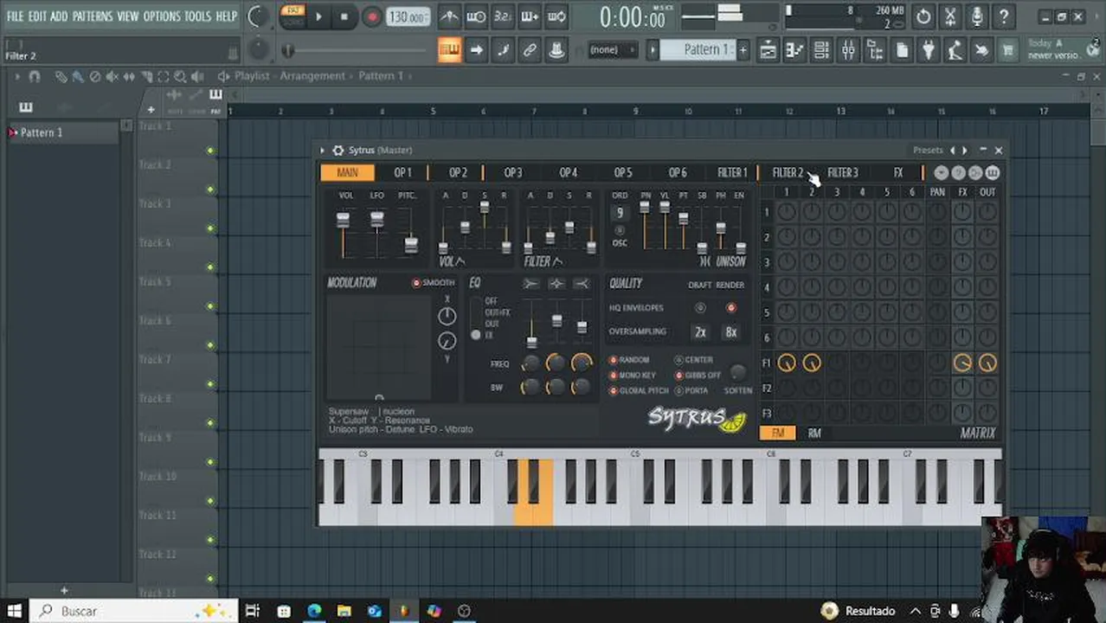
Task: Open the plugin picker plug icon
Action: (929, 50)
